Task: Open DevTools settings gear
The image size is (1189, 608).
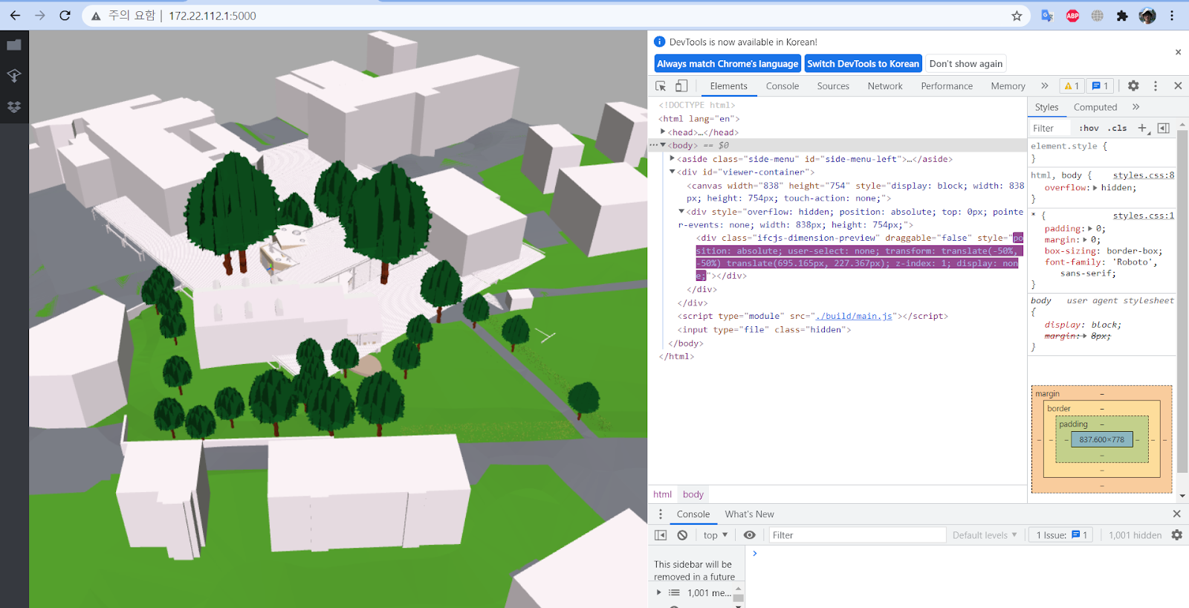Action: (x=1133, y=86)
